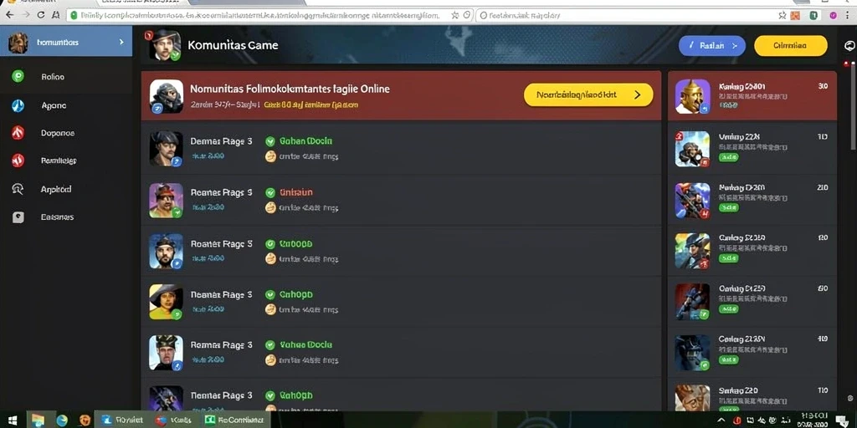The width and height of the screenshot is (857, 428).
Task: Open the orange Firefox icon on the taskbar
Action: point(85,420)
